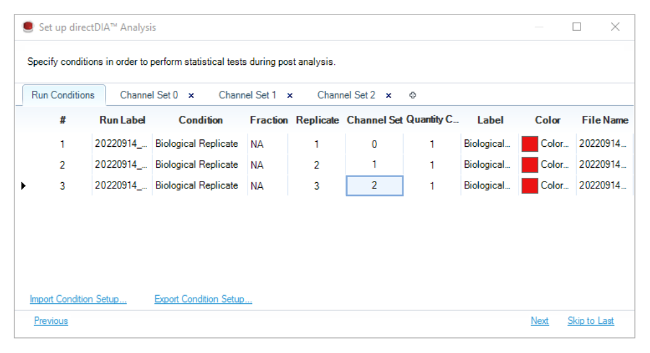
Task: Click Color... text in row 3
Action: [555, 185]
